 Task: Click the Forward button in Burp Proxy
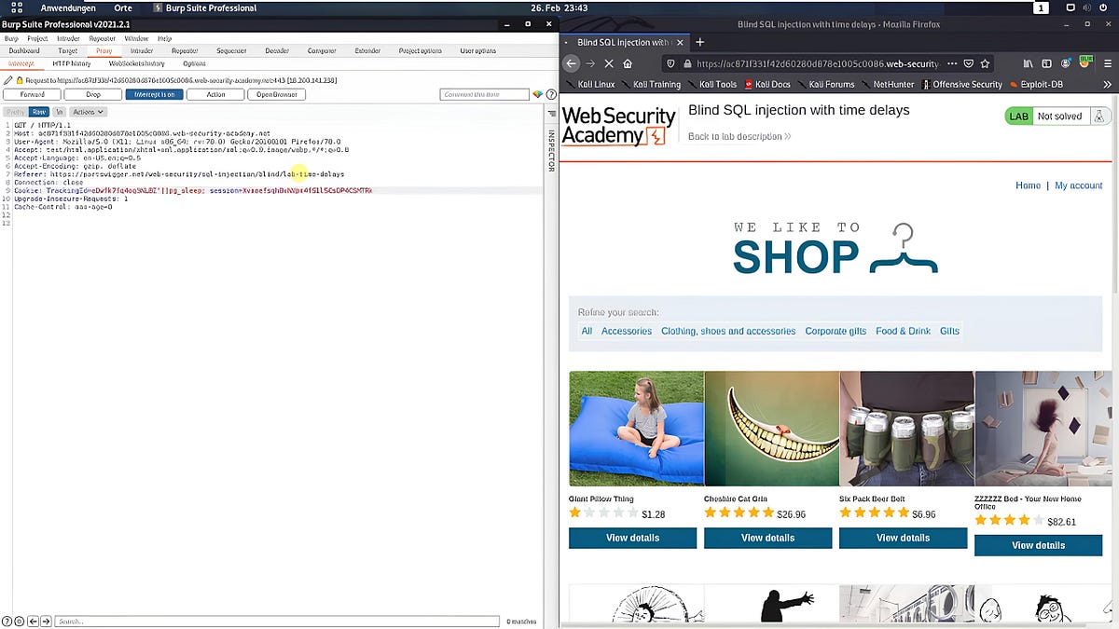pyautogui.click(x=32, y=93)
